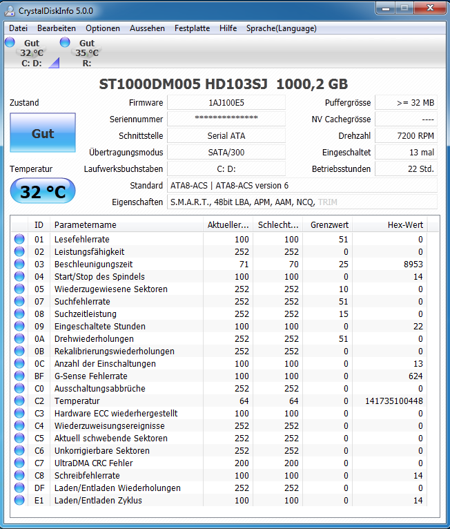Click status orb of Laden/Entladen Wiederholungen row

[x=19, y=488]
